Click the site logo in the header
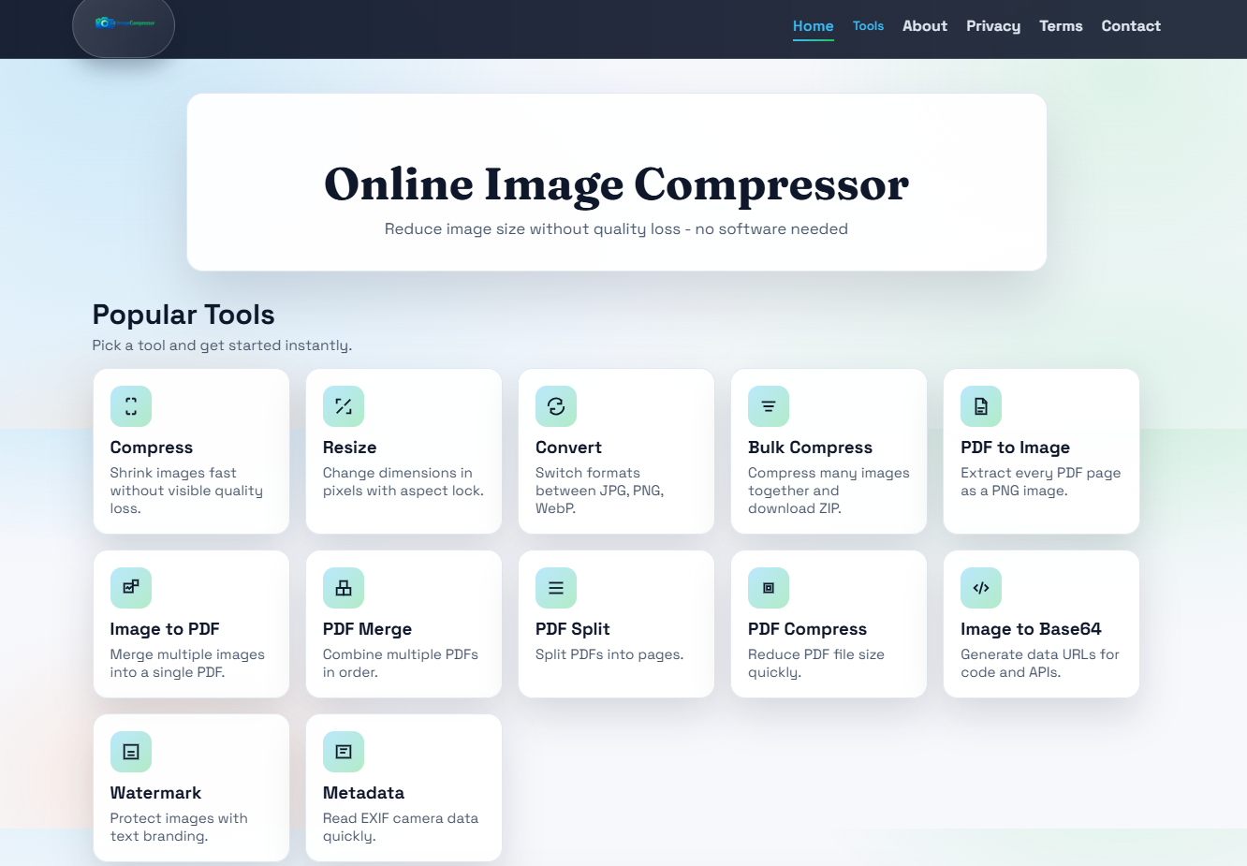This screenshot has width=1247, height=866. (x=123, y=27)
